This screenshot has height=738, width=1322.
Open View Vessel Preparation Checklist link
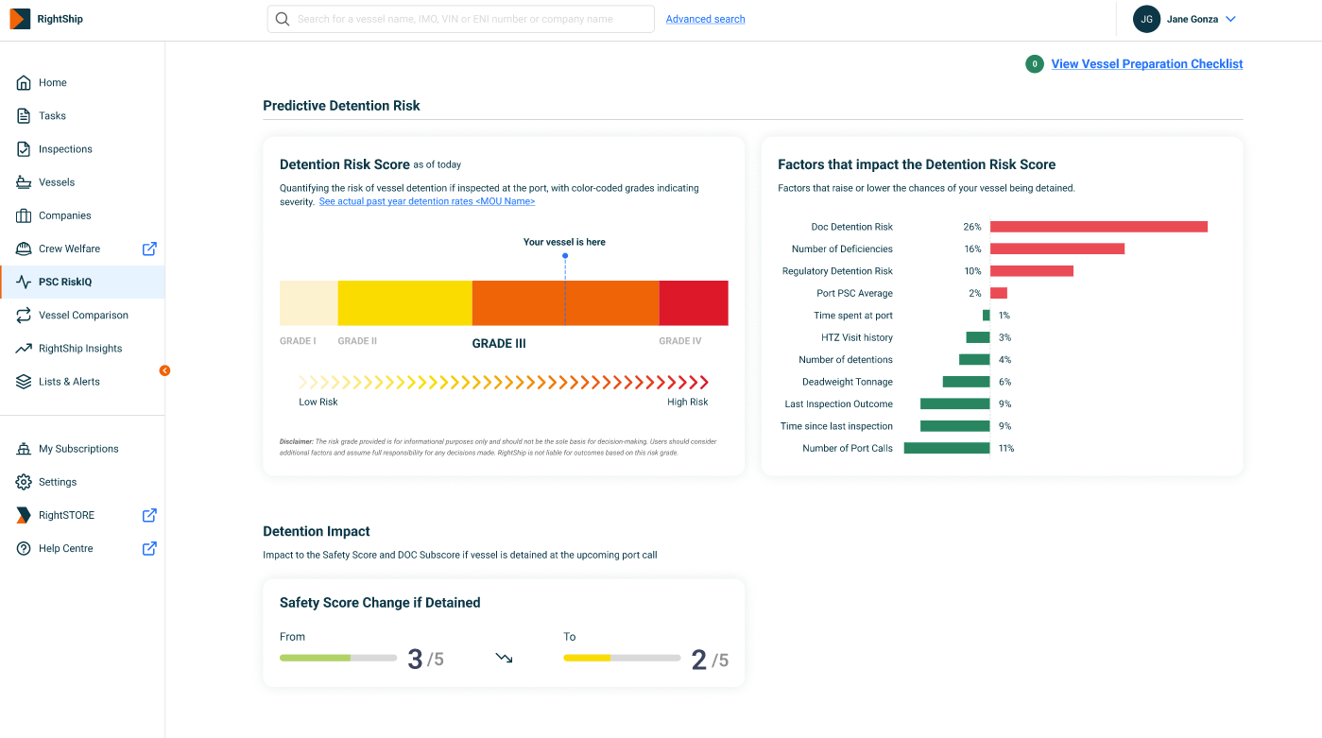pyautogui.click(x=1147, y=64)
